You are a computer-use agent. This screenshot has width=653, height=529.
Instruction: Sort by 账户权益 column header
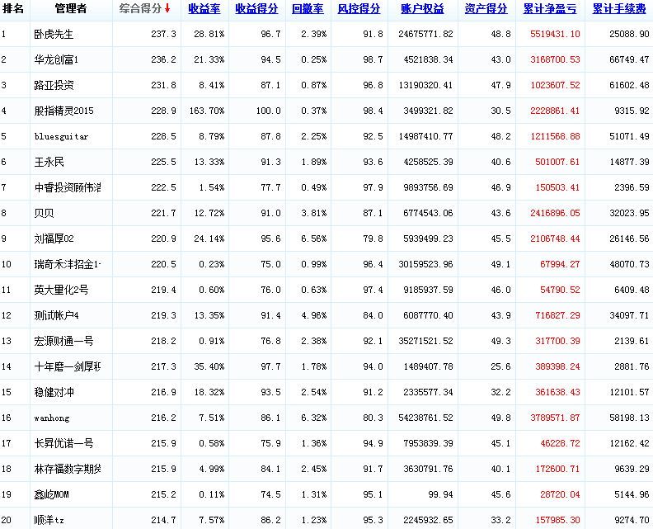[x=422, y=9]
